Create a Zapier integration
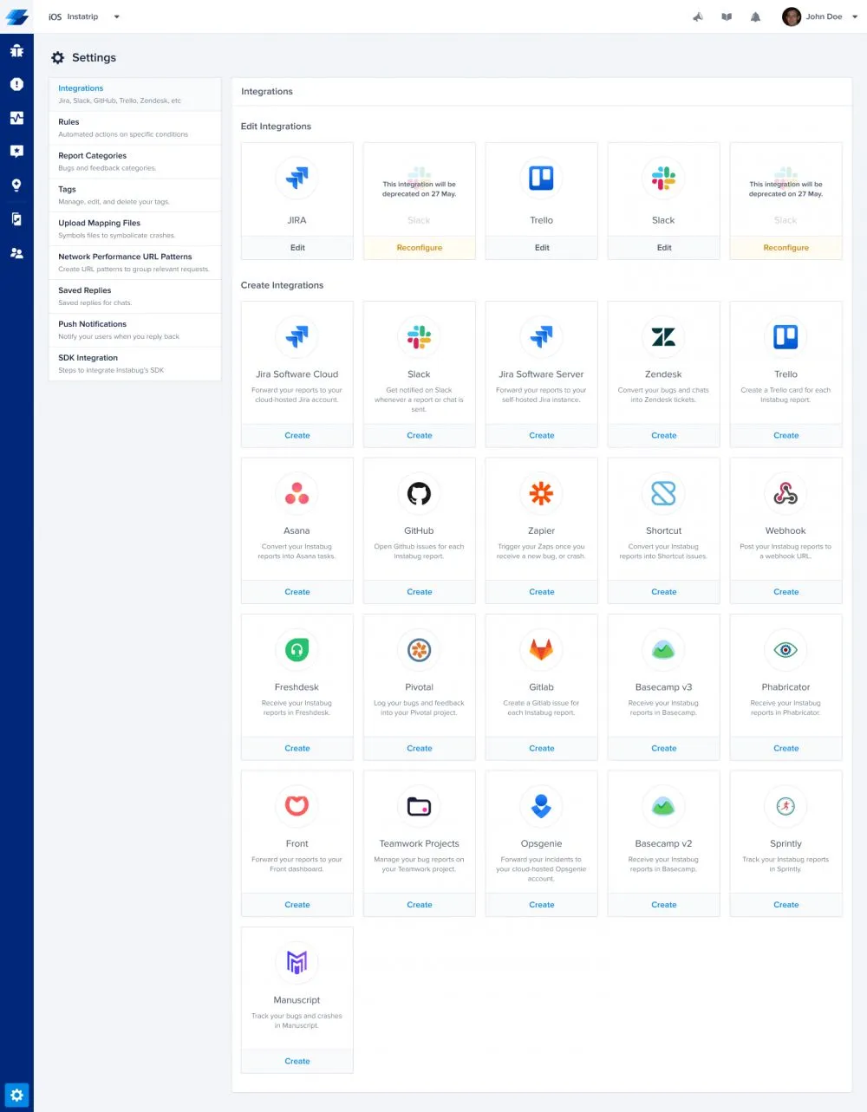This screenshot has height=1112, width=867. (542, 592)
